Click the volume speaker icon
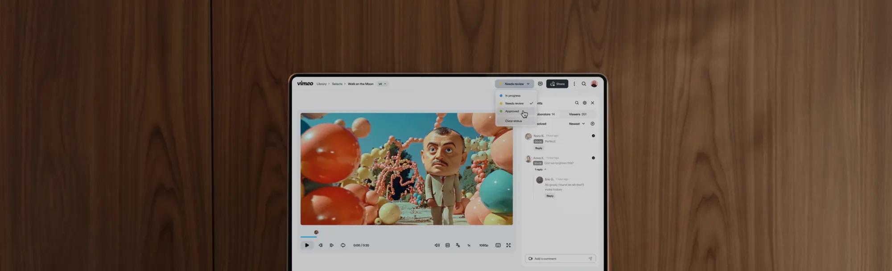Image resolution: width=892 pixels, height=271 pixels. [437, 245]
